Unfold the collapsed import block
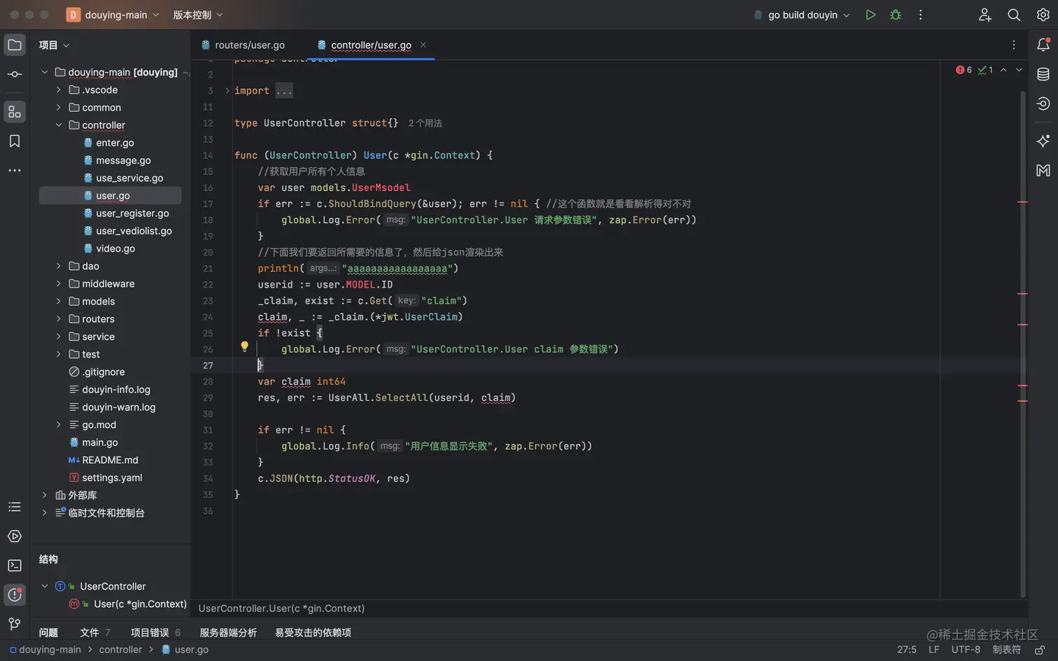 pyautogui.click(x=227, y=91)
